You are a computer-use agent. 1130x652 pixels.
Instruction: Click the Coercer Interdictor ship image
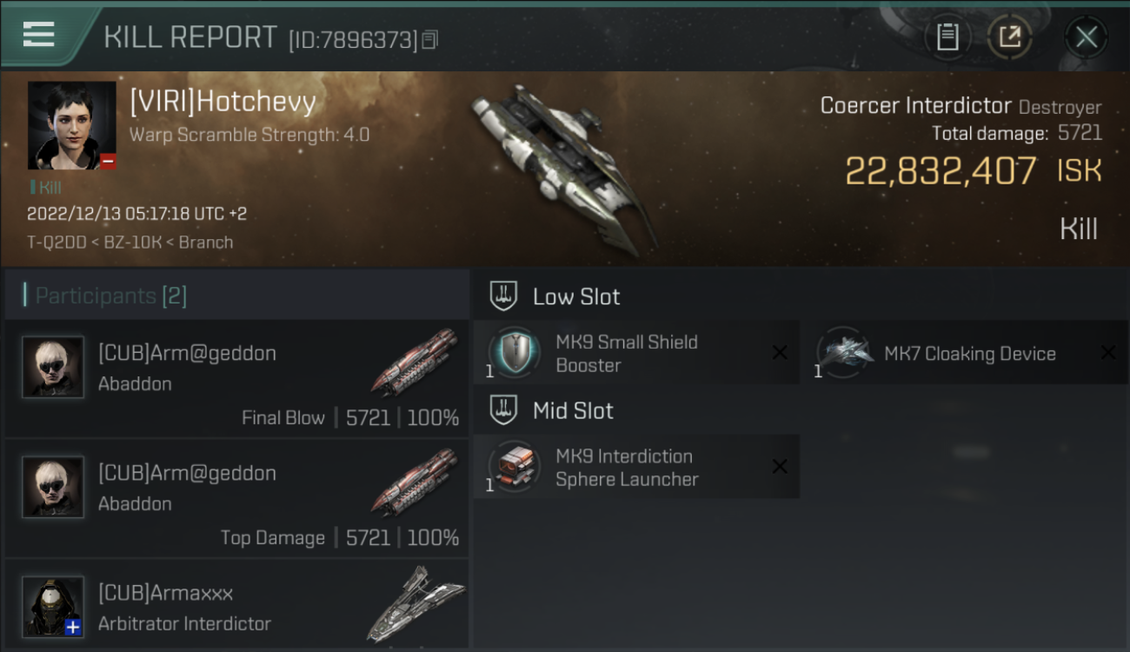pyautogui.click(x=565, y=170)
